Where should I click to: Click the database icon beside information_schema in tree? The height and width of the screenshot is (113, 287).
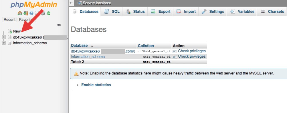click(x=10, y=43)
